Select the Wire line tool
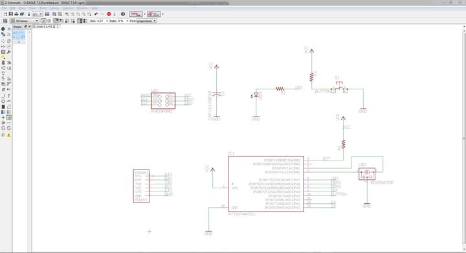Viewport: 466px width, 253px height. click(3, 96)
